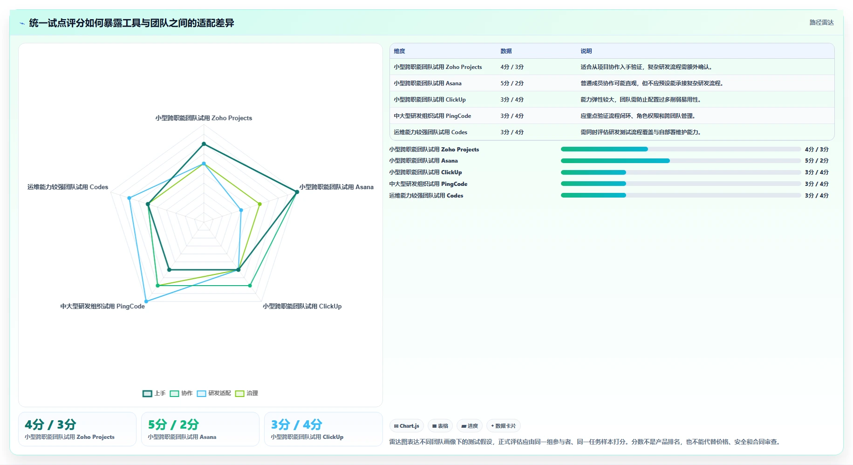This screenshot has height=465, width=853.
Task: Click the 研发适配 data point on Codes axis
Action: tap(130, 198)
